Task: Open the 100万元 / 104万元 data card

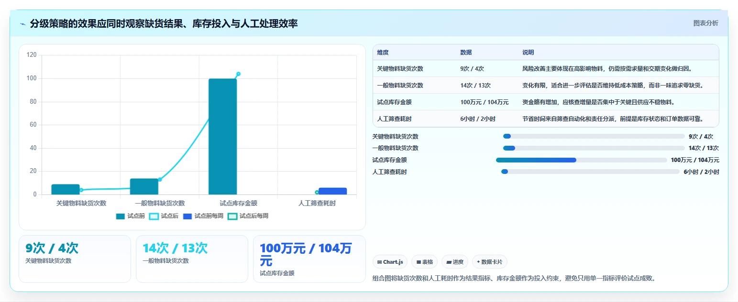Action: pyautogui.click(x=309, y=259)
